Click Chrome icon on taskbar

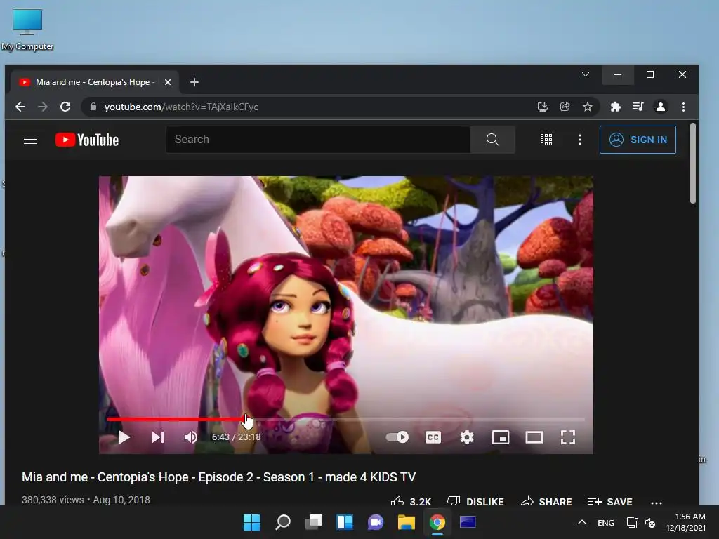pyautogui.click(x=437, y=522)
